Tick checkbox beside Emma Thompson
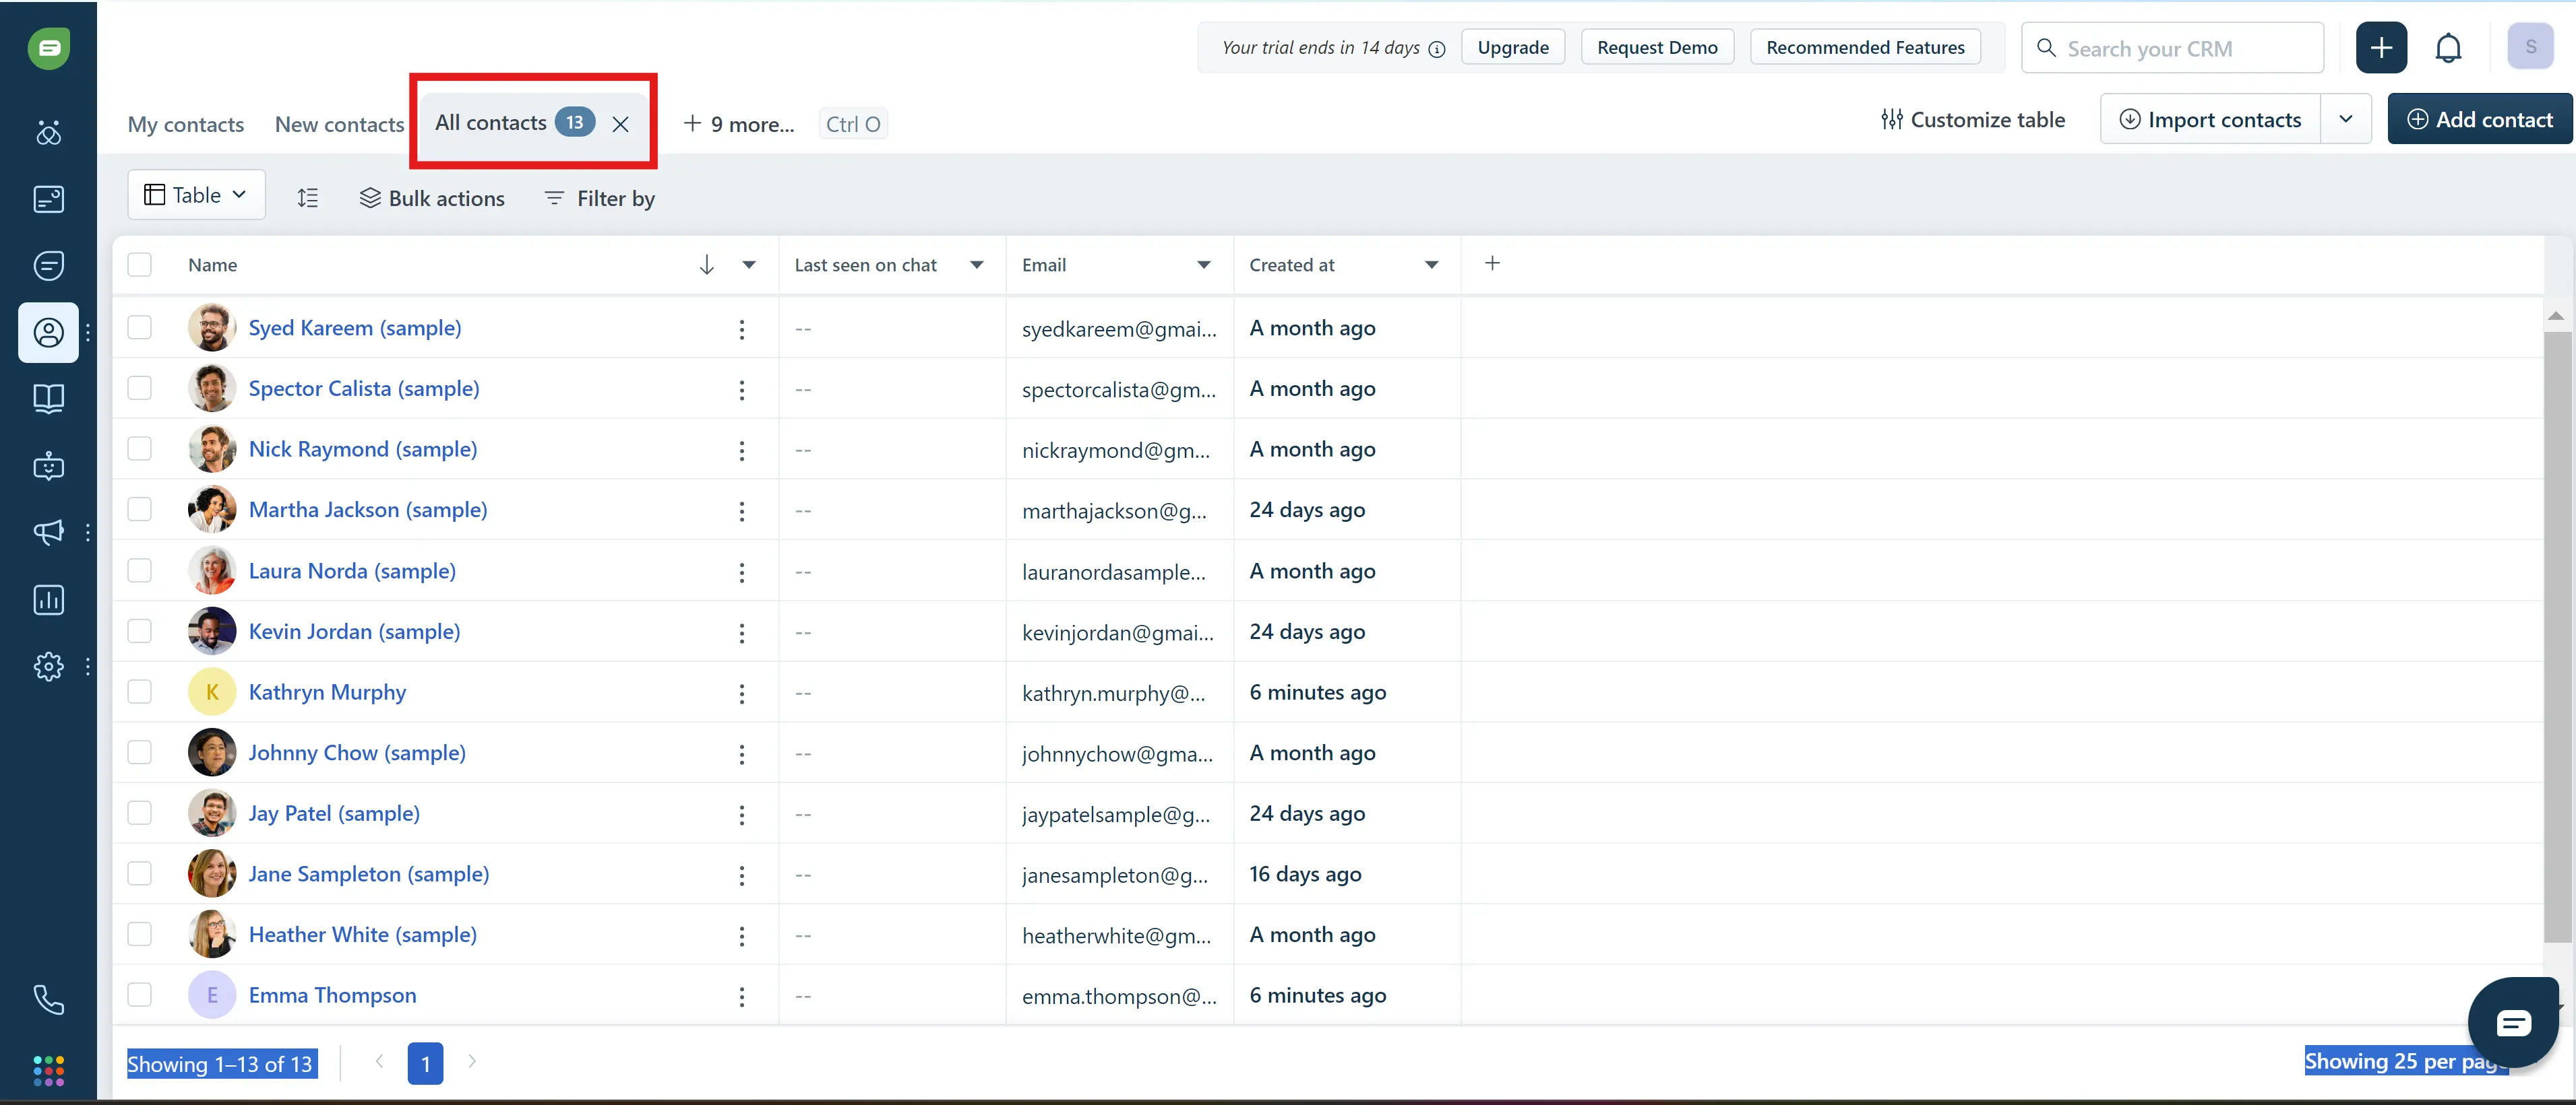 (x=140, y=995)
